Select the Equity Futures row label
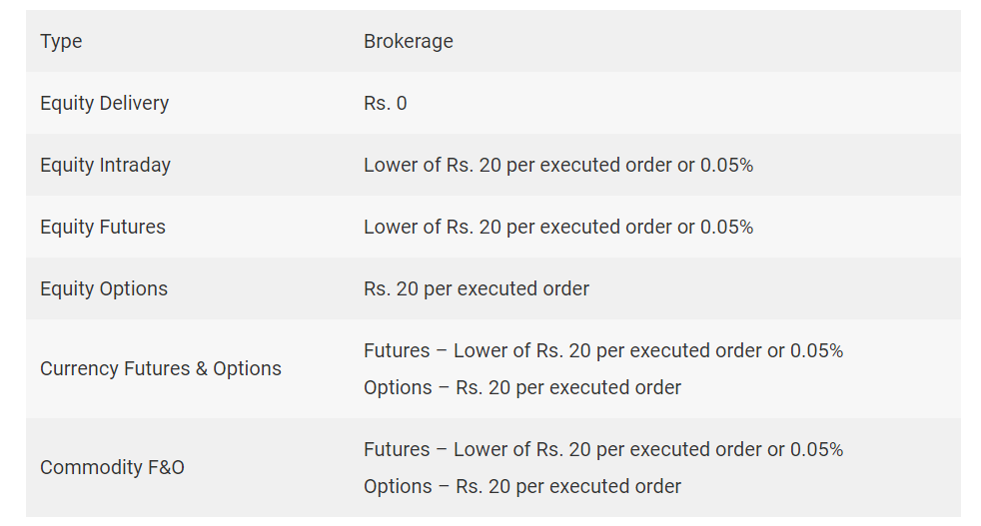Image resolution: width=981 pixels, height=526 pixels. coord(103,227)
